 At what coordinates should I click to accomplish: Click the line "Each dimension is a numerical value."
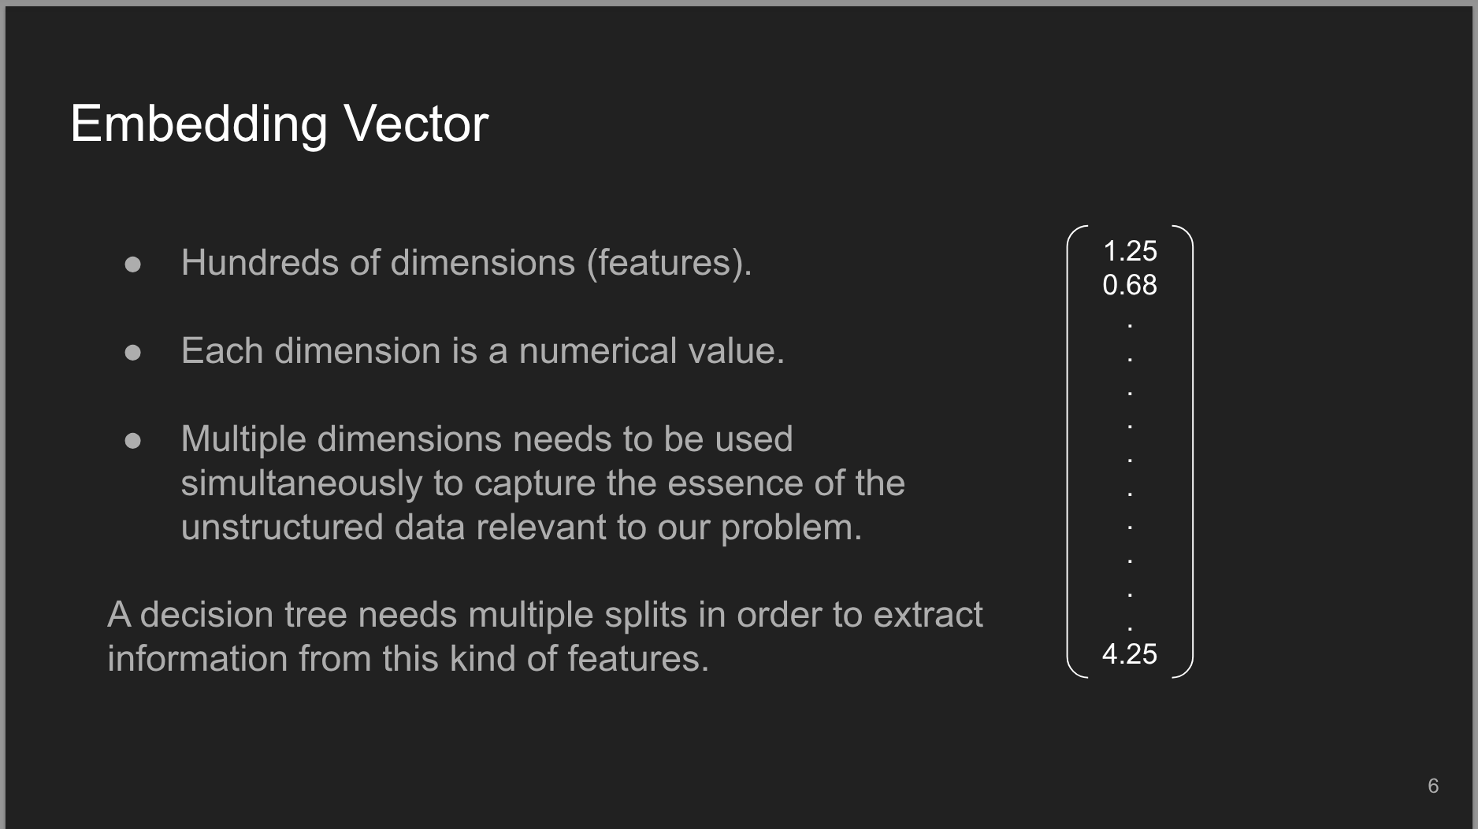pyautogui.click(x=482, y=351)
